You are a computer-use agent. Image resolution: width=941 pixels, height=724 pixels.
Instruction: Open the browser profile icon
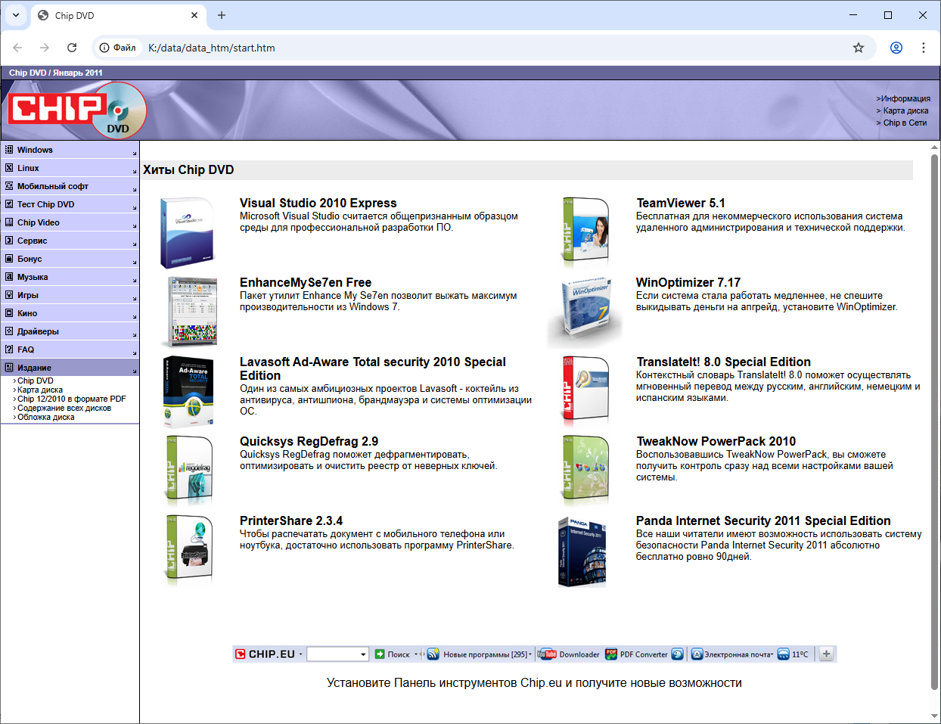click(896, 48)
